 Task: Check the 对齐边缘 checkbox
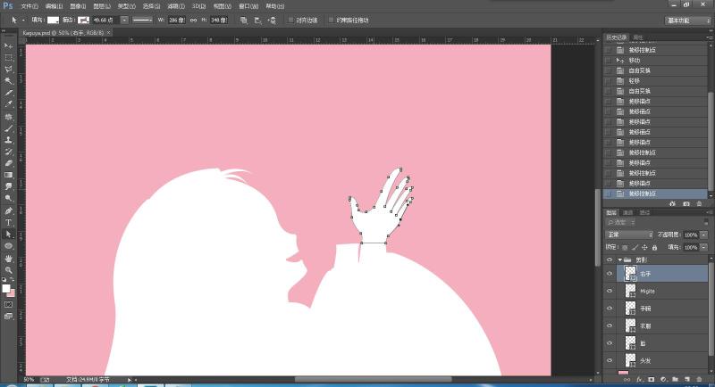(x=291, y=20)
